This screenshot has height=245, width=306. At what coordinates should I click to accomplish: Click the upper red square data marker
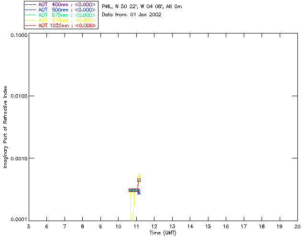139,180
